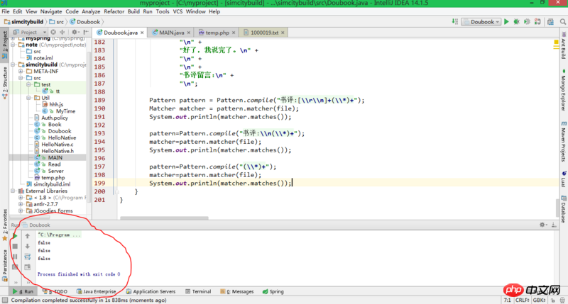Hide the Project panel with the hide icon

(x=86, y=32)
